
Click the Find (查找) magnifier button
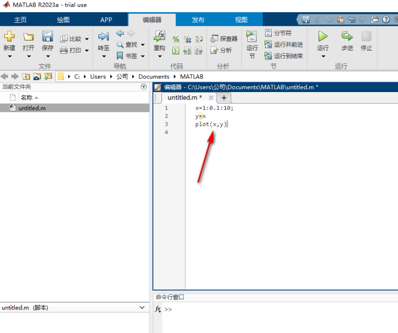127,45
